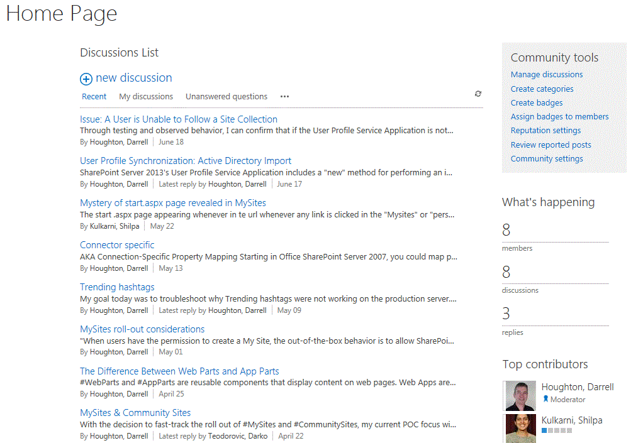Go to Assign badges to members
643x443 pixels.
coord(559,117)
